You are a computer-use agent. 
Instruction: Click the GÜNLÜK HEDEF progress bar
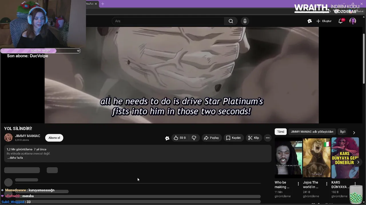40,51
